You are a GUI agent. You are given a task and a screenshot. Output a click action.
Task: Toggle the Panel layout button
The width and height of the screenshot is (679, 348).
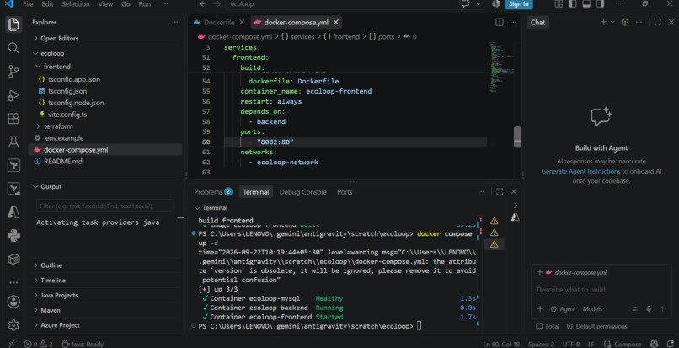coord(586,4)
